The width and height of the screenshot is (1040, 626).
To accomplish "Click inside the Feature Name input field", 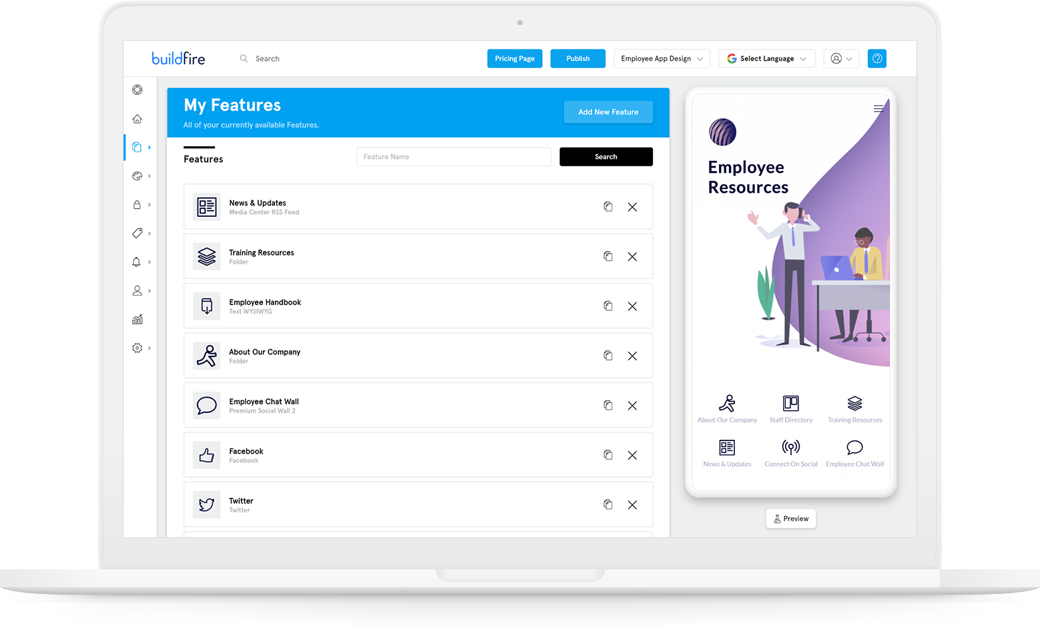I will (453, 156).
